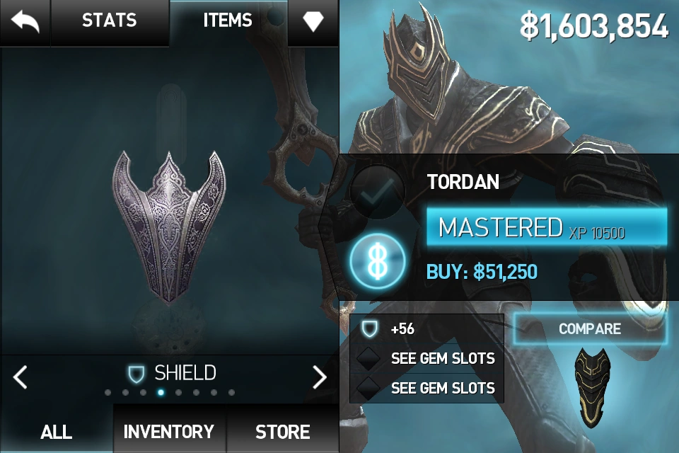679x453 pixels.
Task: Click shield category icon beside SHIELD label
Action: pyautogui.click(x=136, y=374)
